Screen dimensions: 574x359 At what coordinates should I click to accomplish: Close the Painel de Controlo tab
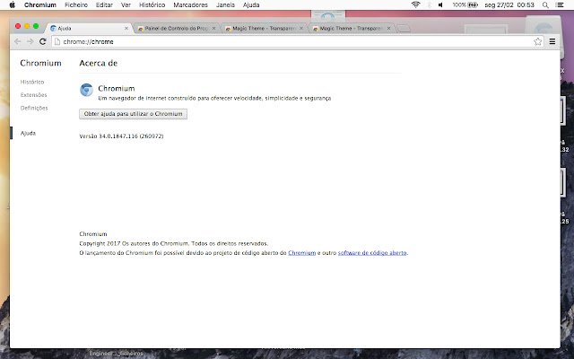(213, 28)
